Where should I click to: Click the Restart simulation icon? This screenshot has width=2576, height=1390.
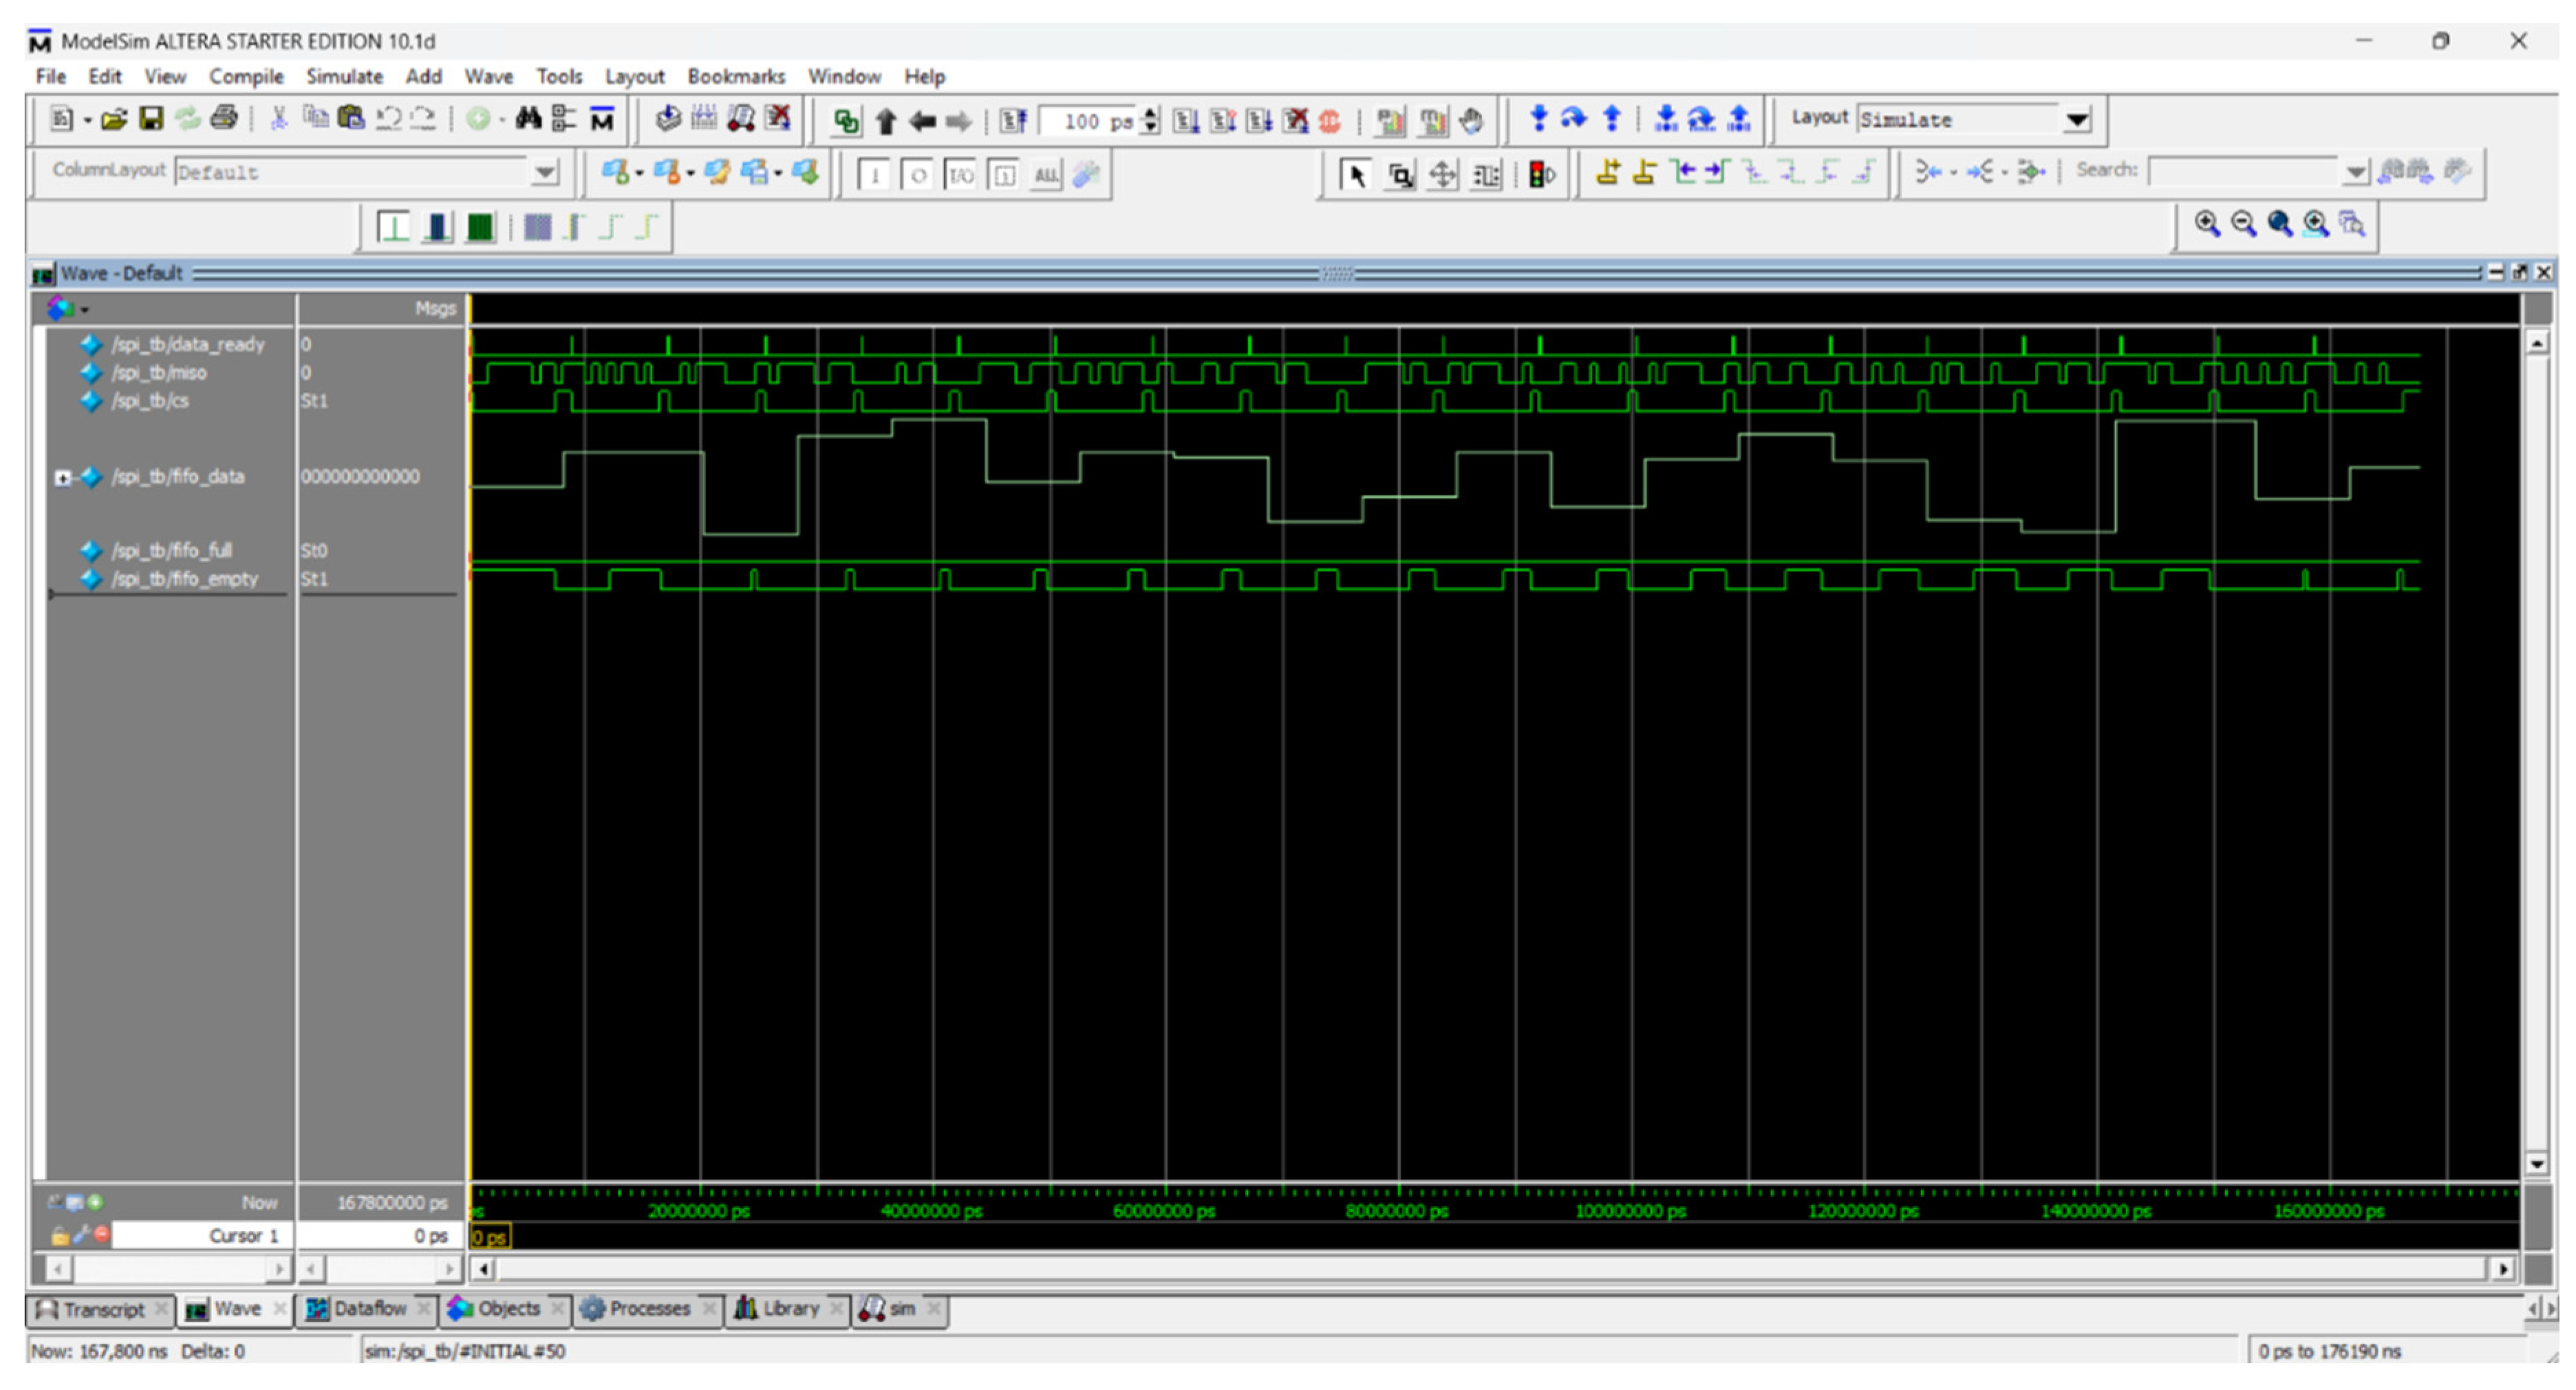pyautogui.click(x=1012, y=121)
